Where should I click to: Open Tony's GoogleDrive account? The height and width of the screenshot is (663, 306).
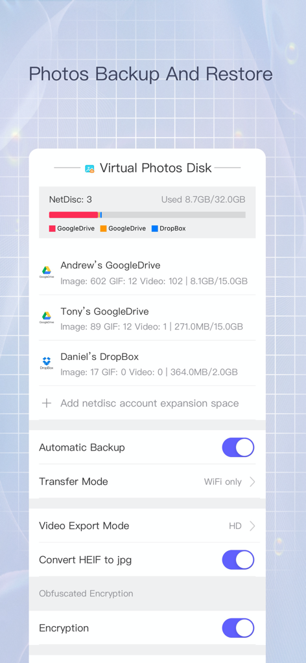pos(147,317)
